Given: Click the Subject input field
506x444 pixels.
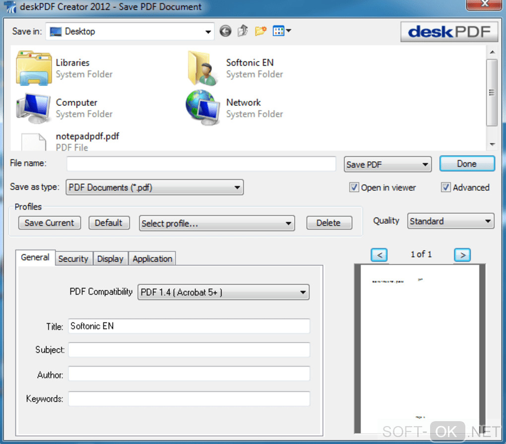Looking at the screenshot, I should 189,350.
